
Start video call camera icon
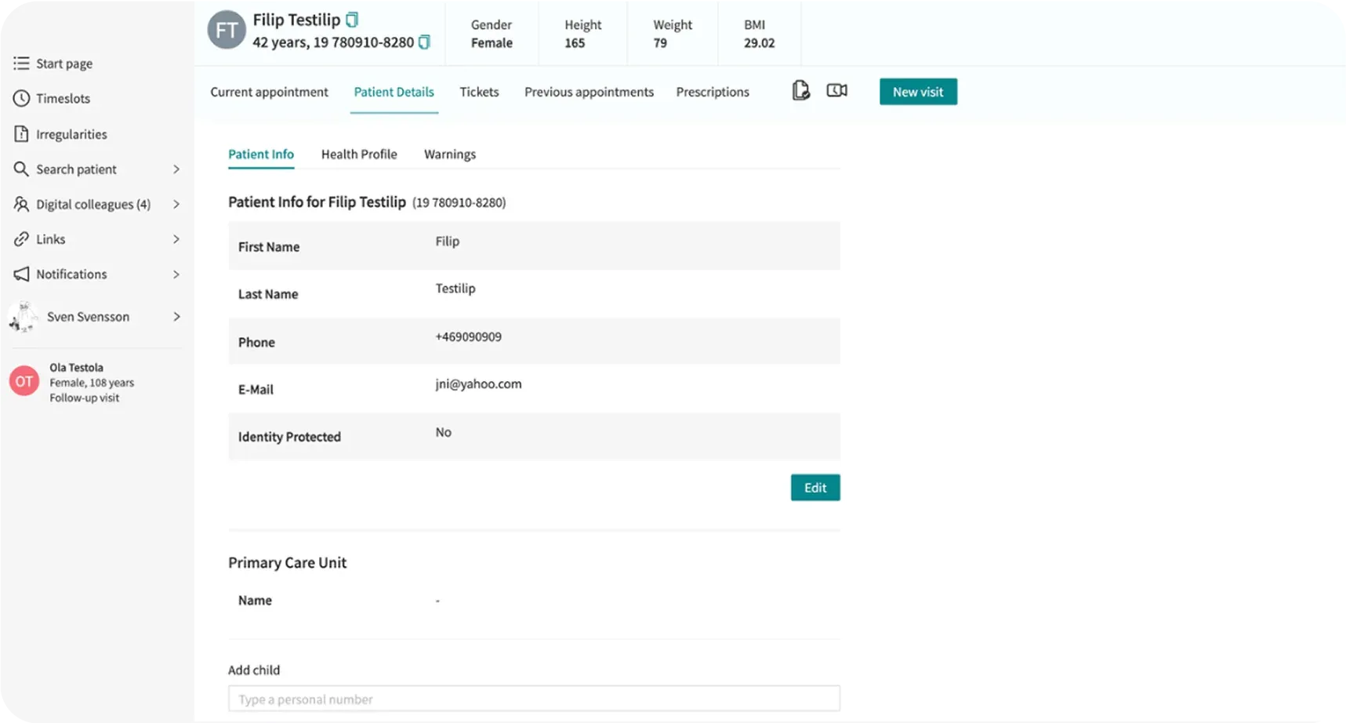[x=836, y=91]
